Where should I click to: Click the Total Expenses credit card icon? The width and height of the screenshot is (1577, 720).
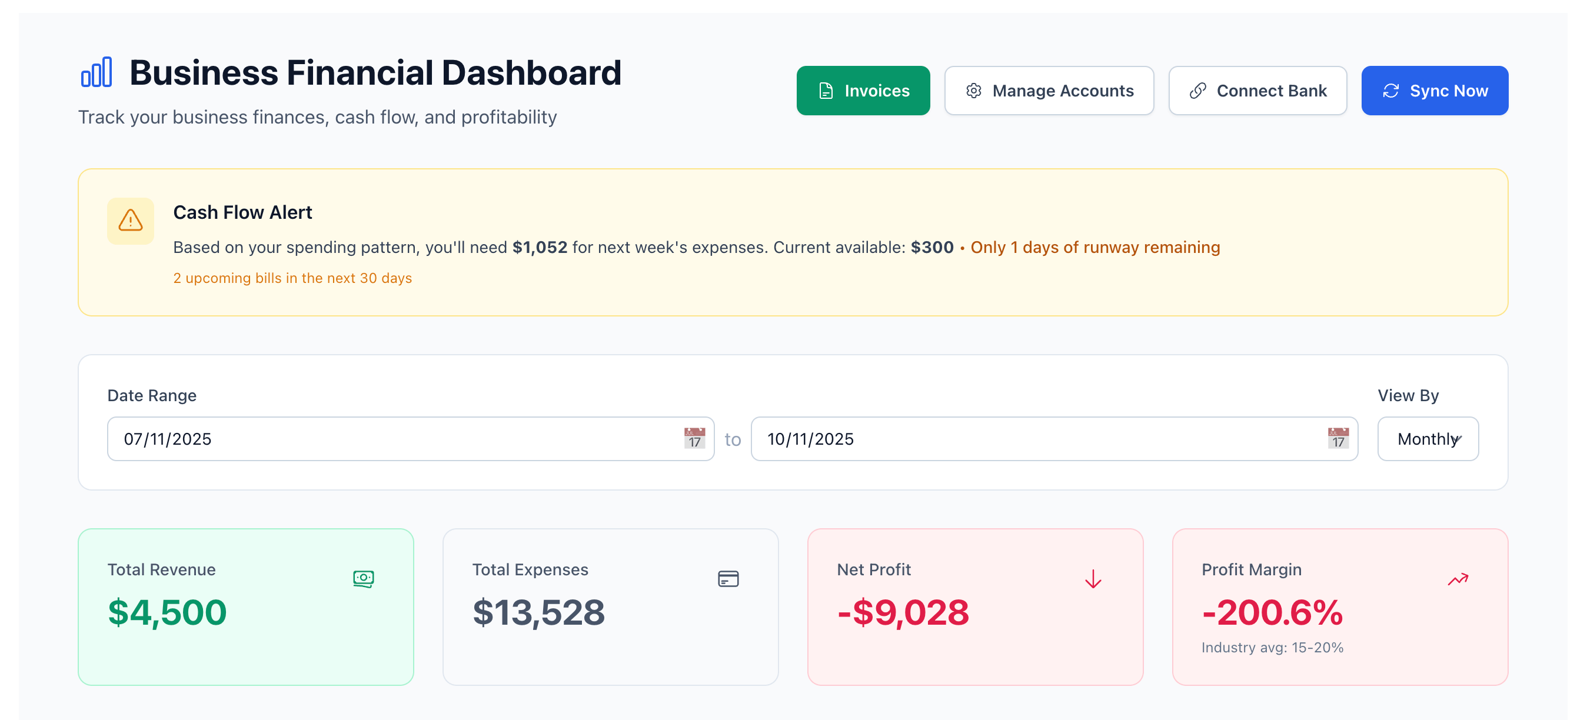728,578
